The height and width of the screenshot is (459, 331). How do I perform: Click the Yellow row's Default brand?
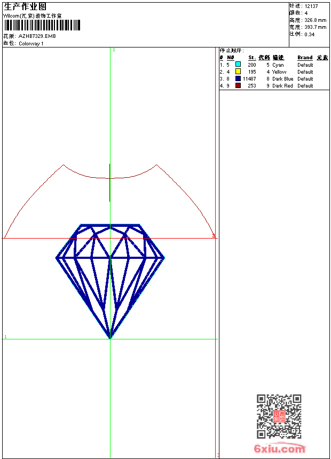(x=305, y=72)
